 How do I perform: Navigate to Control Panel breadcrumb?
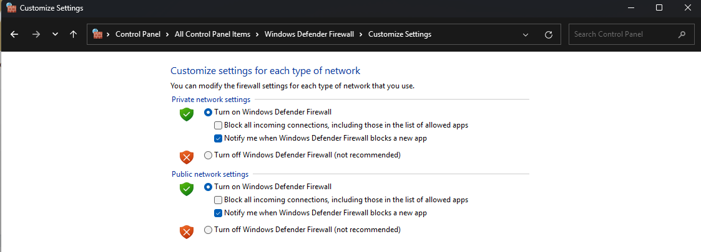coord(137,34)
